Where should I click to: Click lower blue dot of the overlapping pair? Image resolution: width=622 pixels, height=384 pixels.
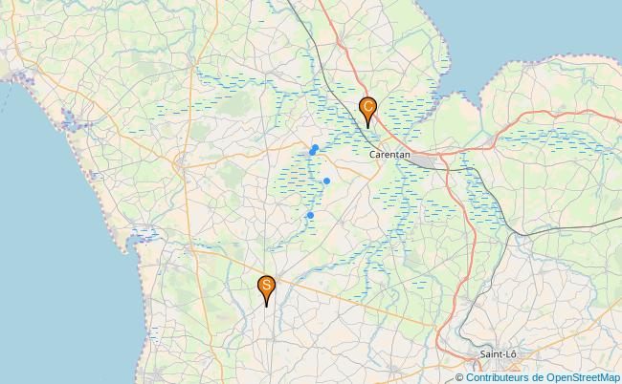(312, 153)
